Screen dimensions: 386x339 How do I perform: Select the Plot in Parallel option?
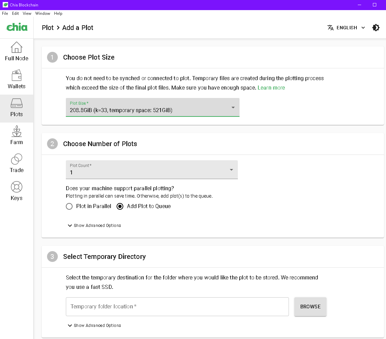[69, 206]
